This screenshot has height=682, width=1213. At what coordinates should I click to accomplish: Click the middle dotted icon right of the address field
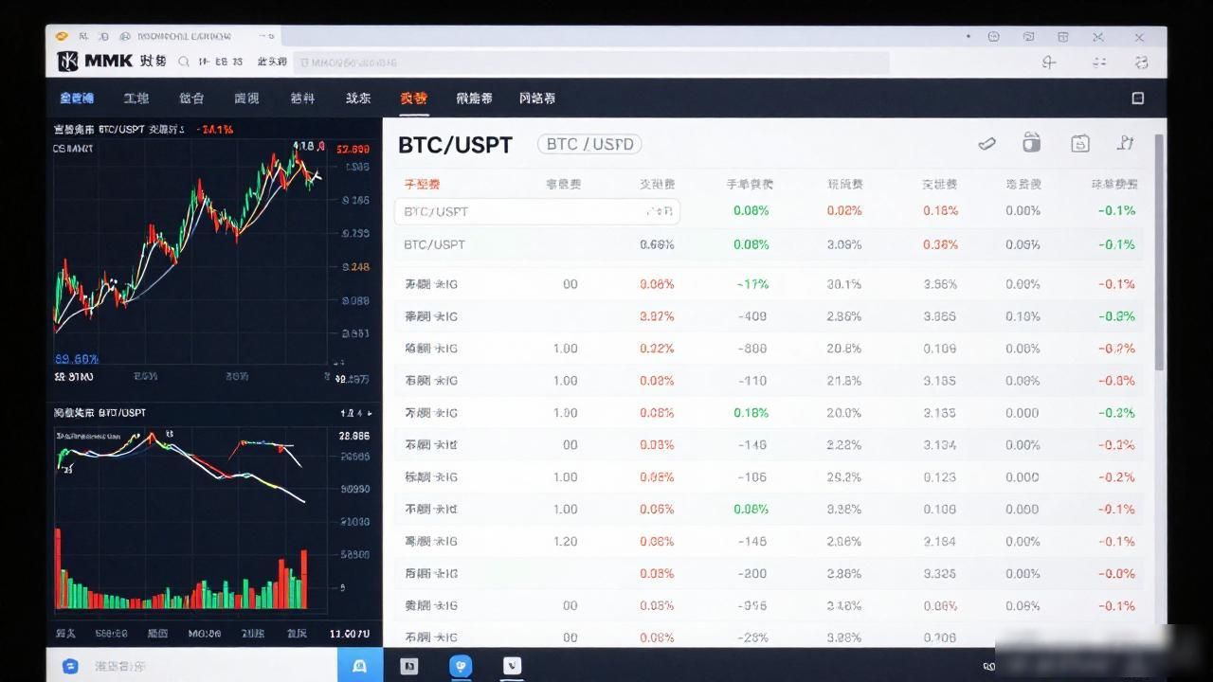1099,63
